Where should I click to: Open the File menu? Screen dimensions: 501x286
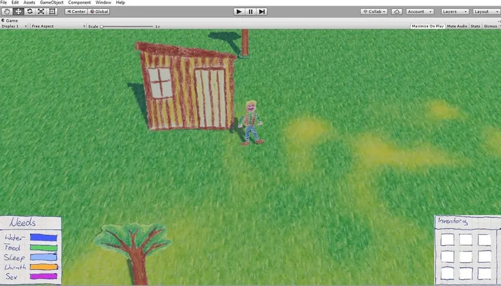click(4, 3)
